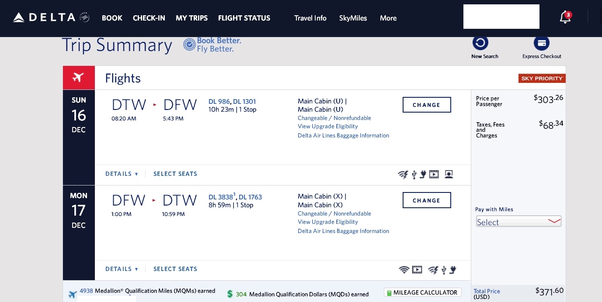Screen dimensions: 602x302
Task: Click the Delta globe logo icon
Action: click(84, 17)
